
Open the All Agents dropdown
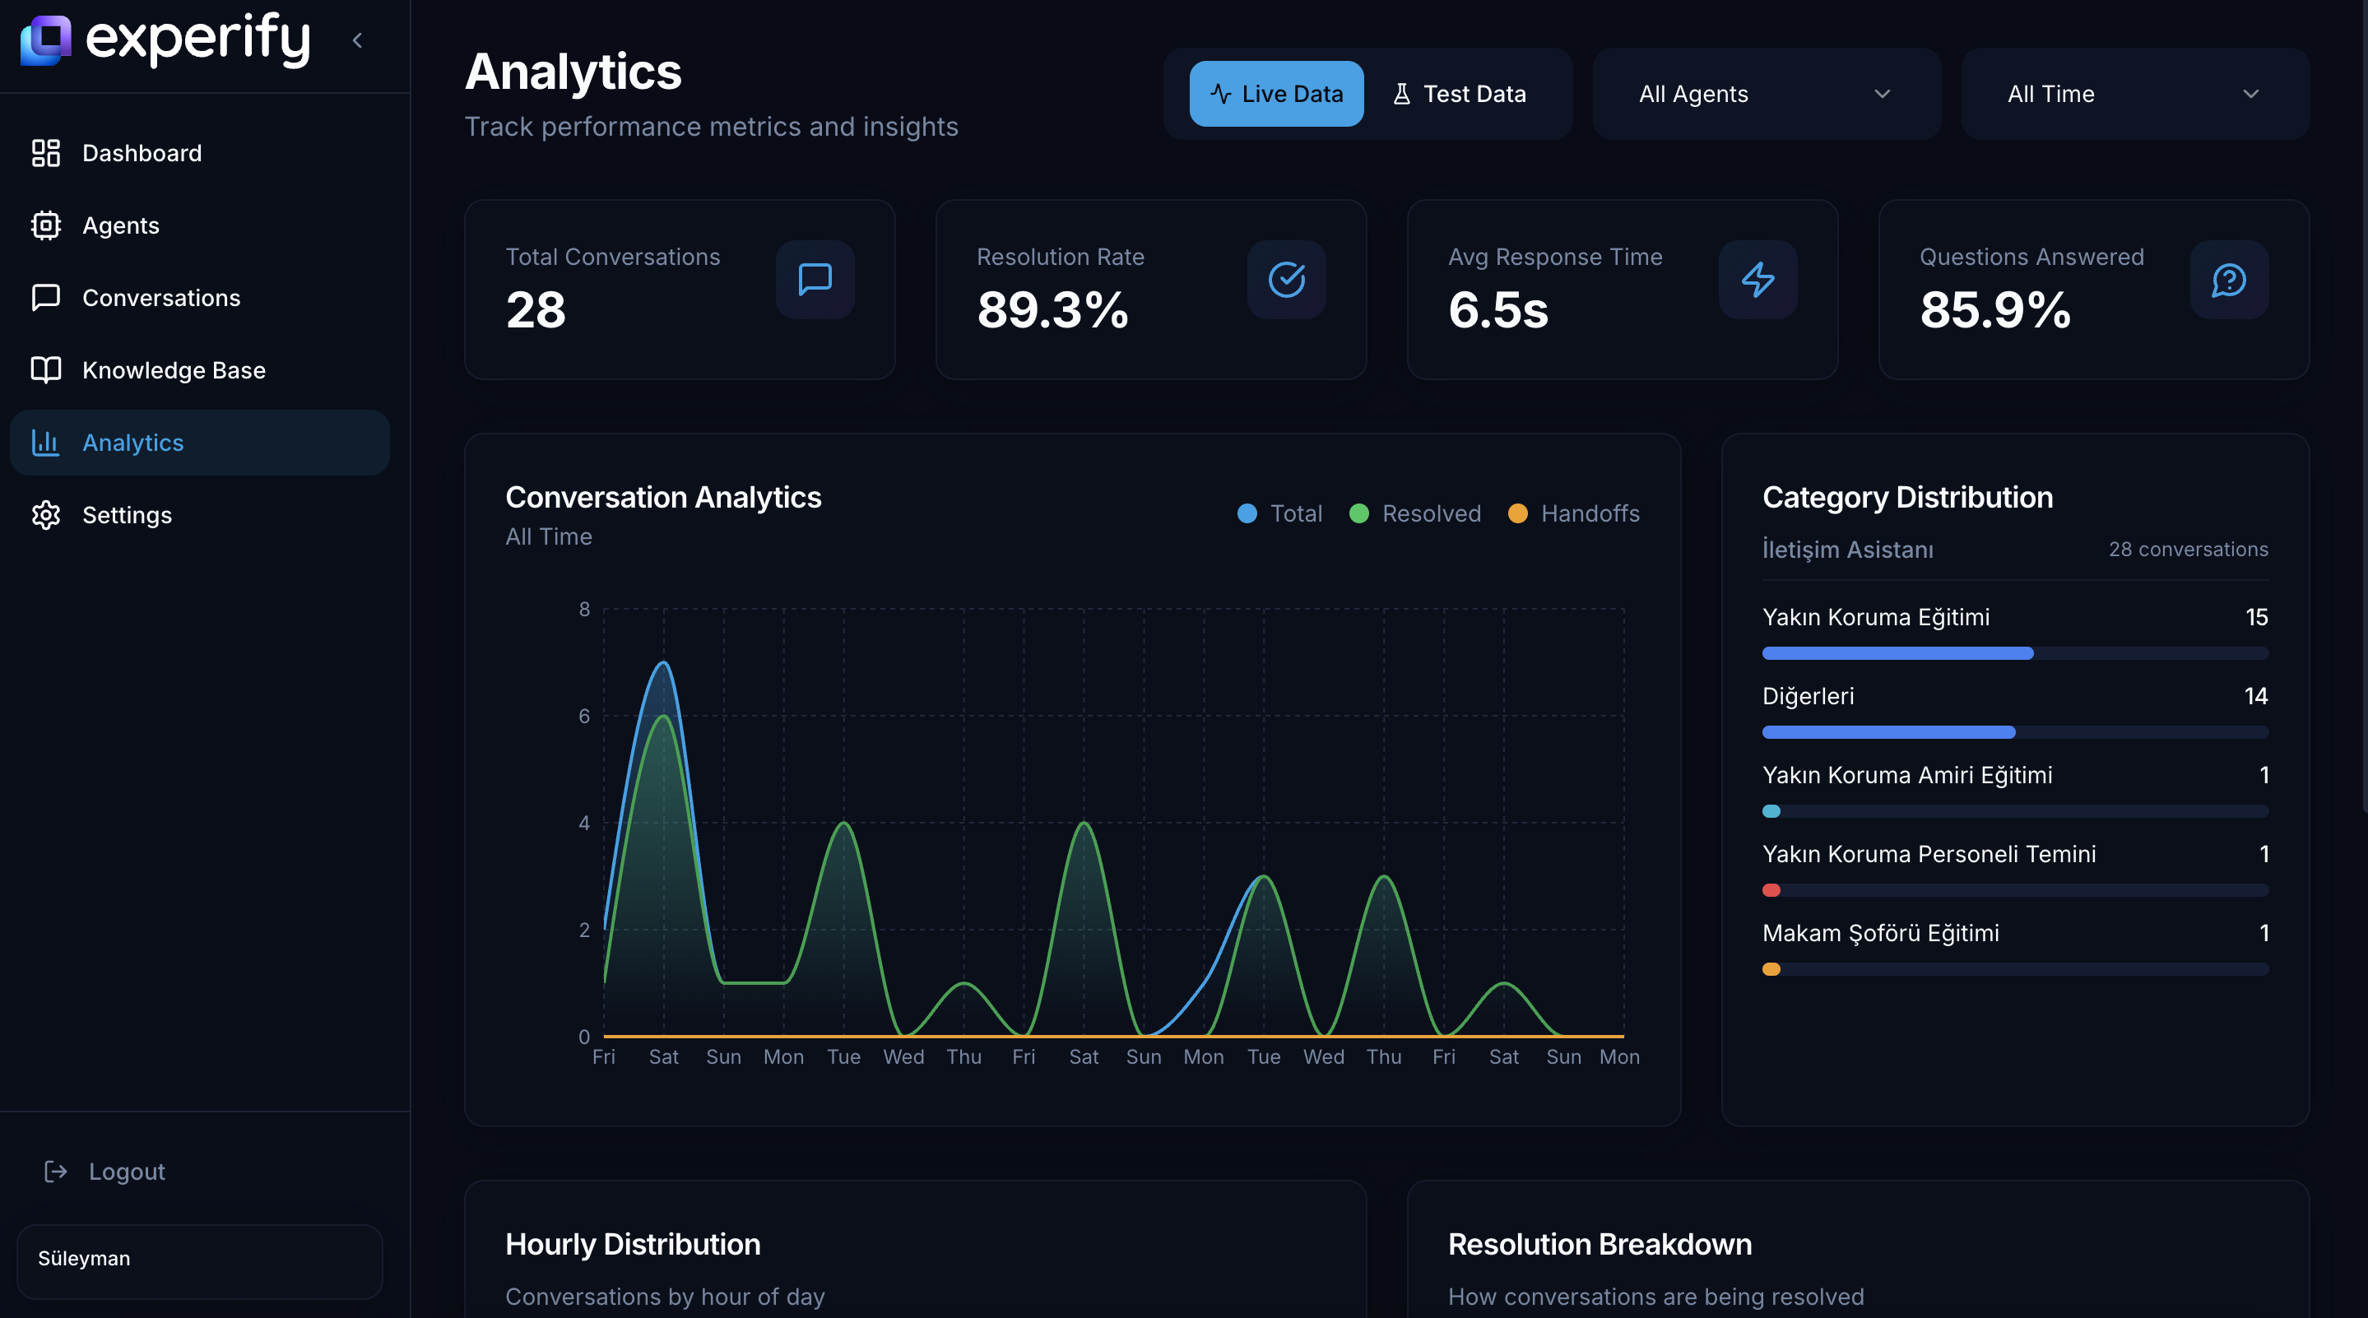[1765, 94]
